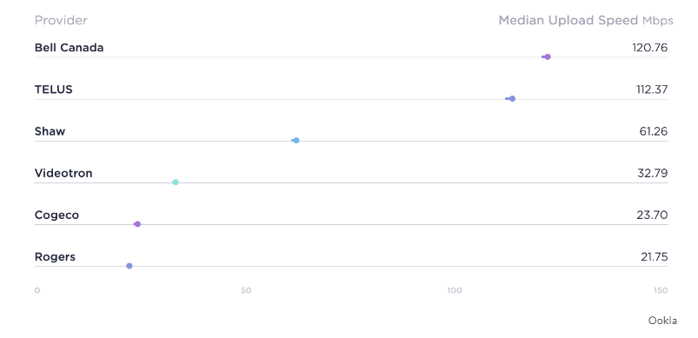The height and width of the screenshot is (338, 698).
Task: Click the 61.26 speed value
Action: [x=653, y=131]
